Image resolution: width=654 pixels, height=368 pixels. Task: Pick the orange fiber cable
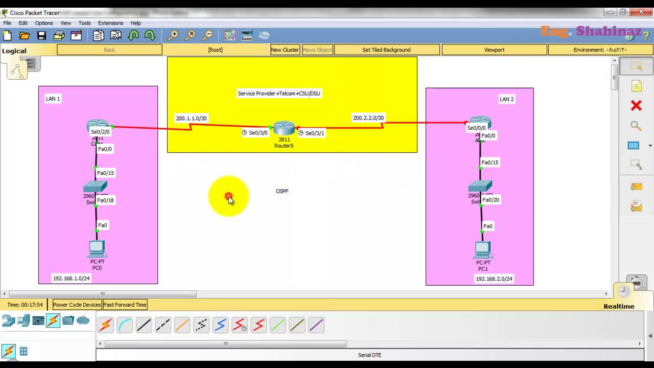(182, 325)
